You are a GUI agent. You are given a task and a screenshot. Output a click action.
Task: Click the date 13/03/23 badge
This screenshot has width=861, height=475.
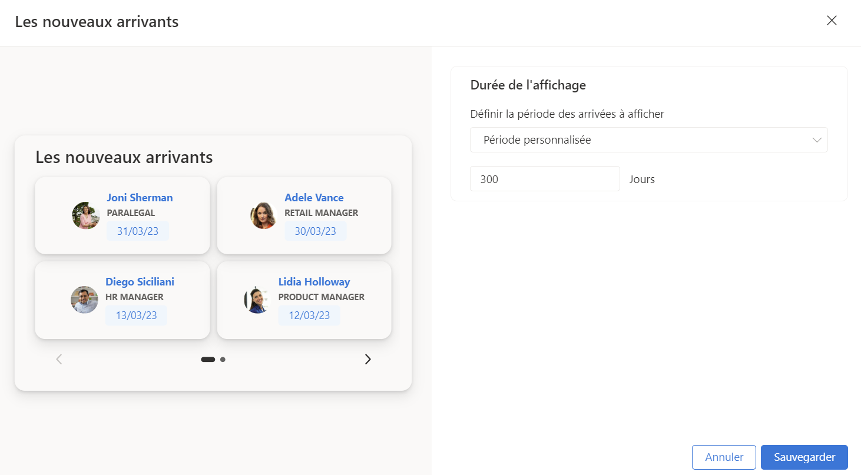[136, 315]
